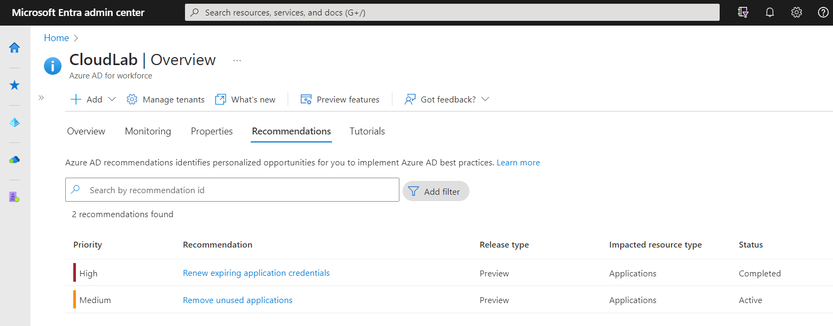Open the settings gear in header
Image resolution: width=833 pixels, height=326 pixels.
point(797,12)
